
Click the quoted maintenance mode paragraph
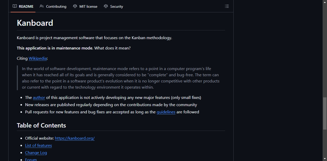(x=121, y=78)
